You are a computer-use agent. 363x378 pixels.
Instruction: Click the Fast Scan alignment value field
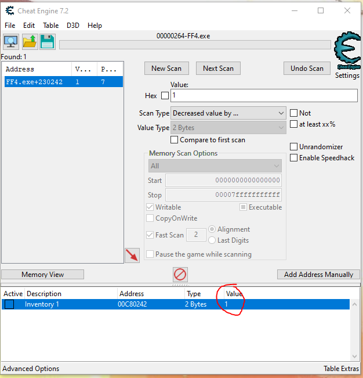196,235
